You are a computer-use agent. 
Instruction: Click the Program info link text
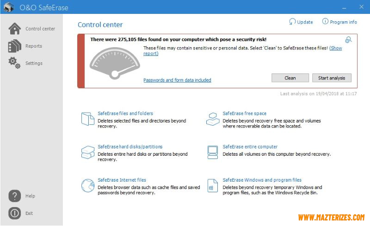[343, 22]
